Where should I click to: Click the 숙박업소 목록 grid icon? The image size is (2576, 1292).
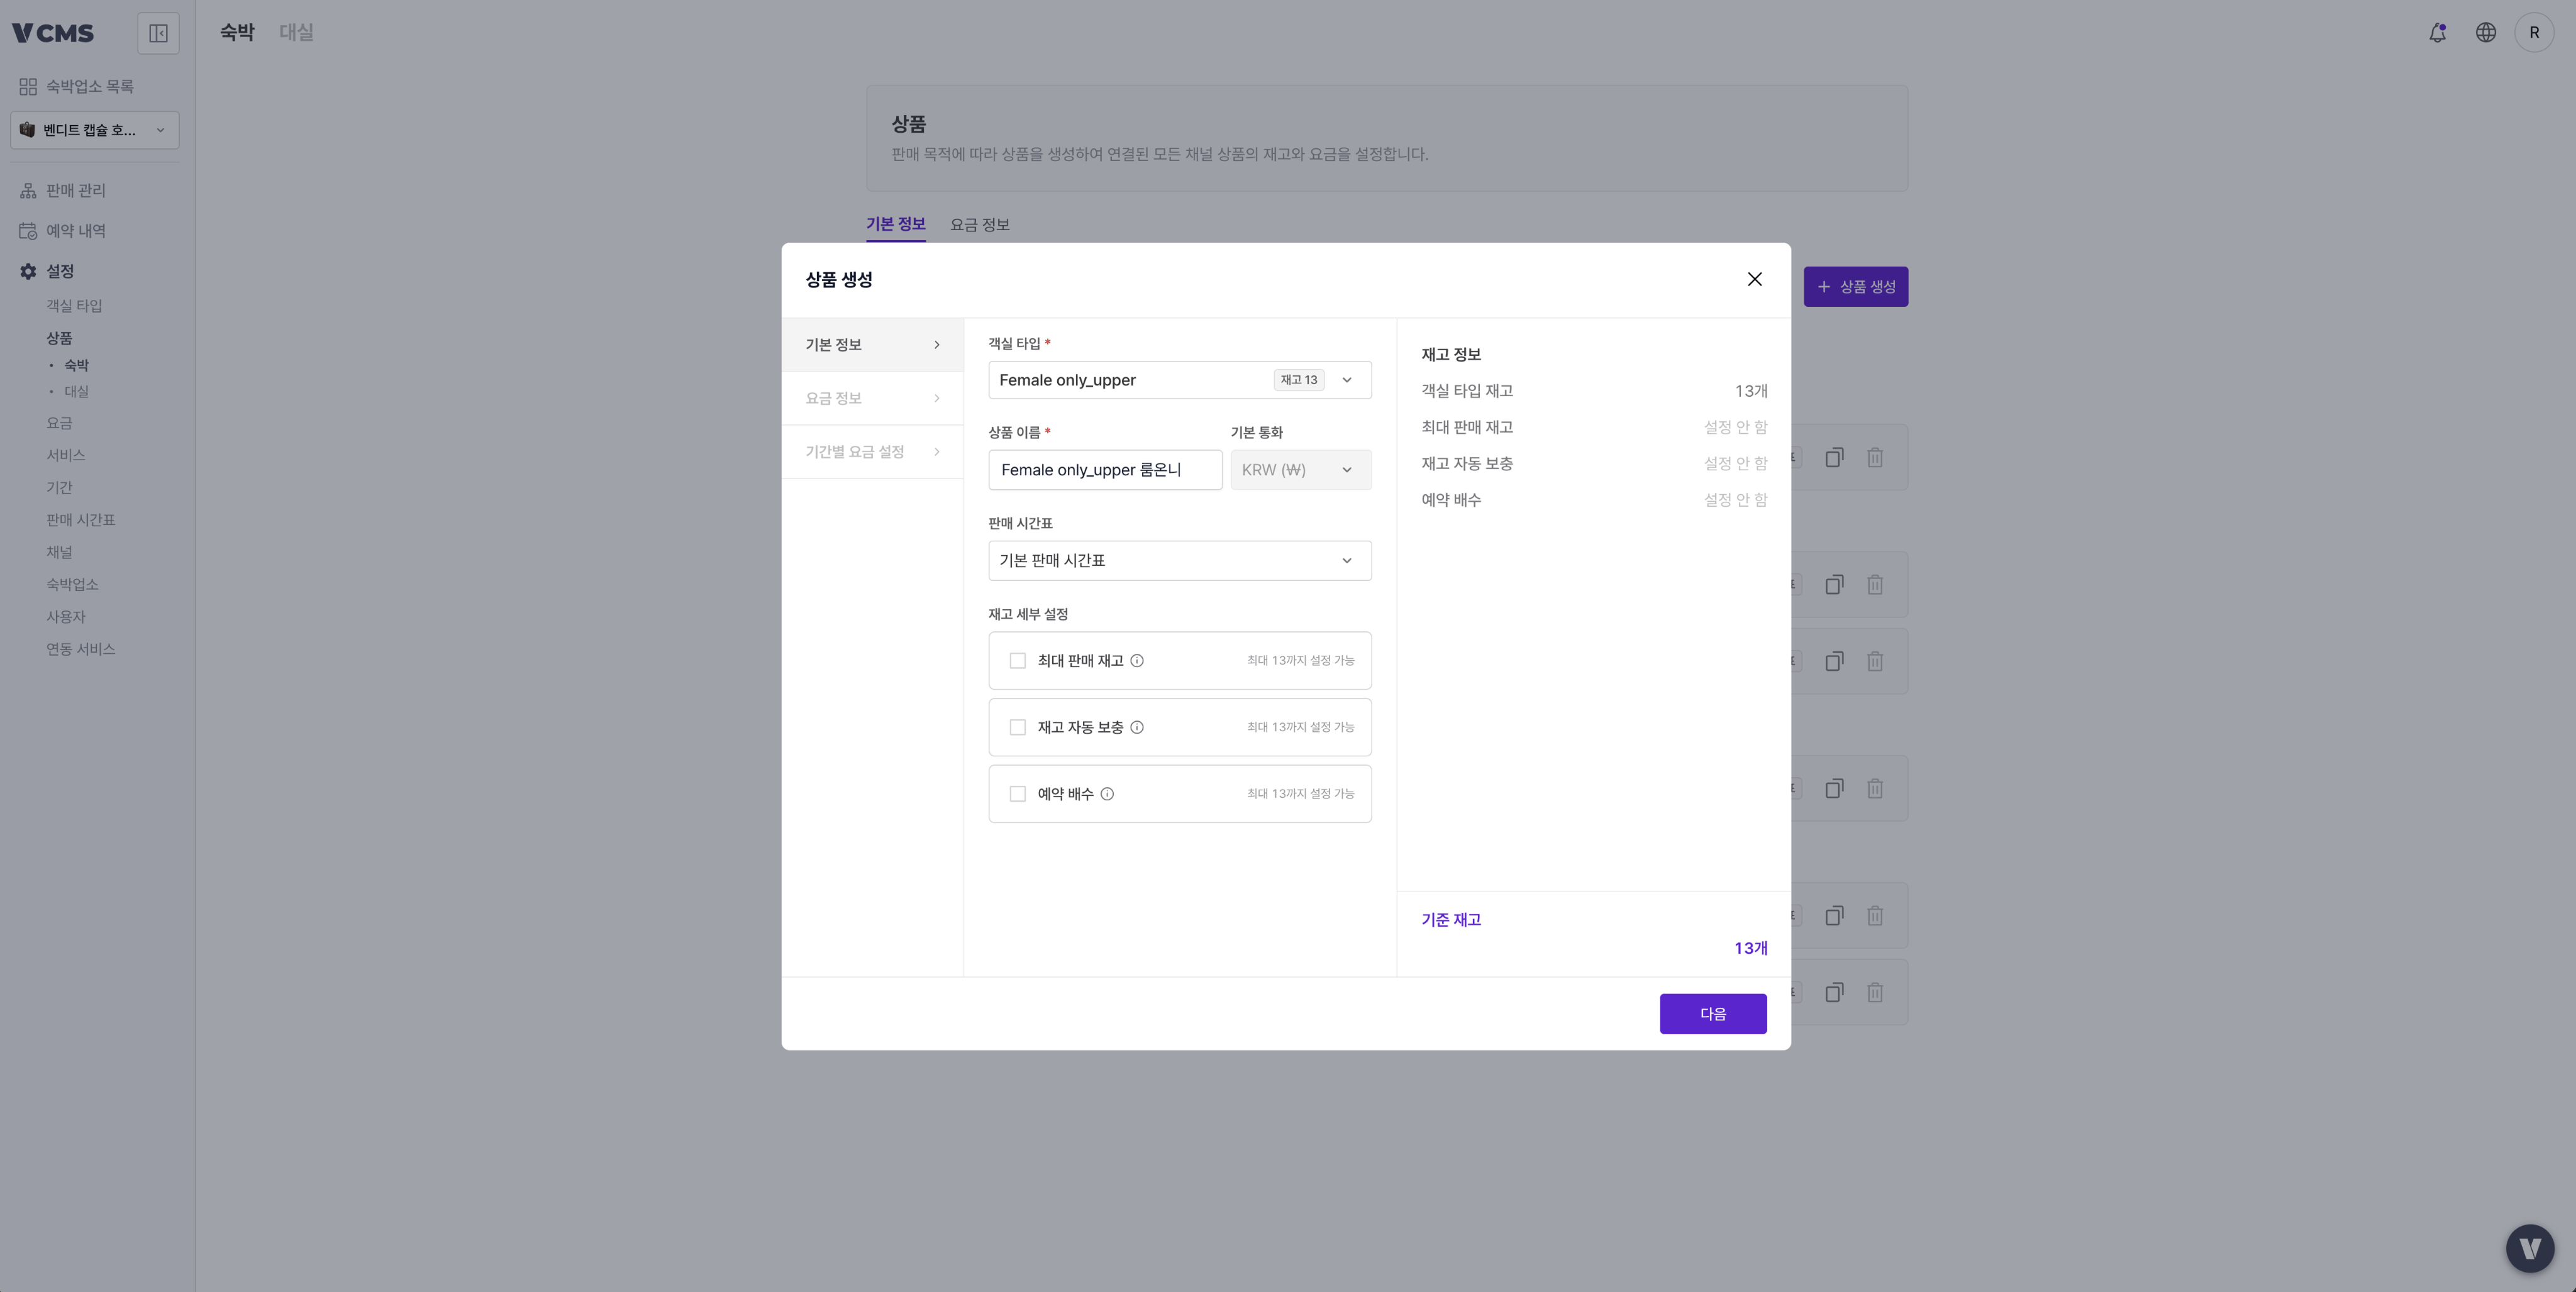(x=28, y=87)
